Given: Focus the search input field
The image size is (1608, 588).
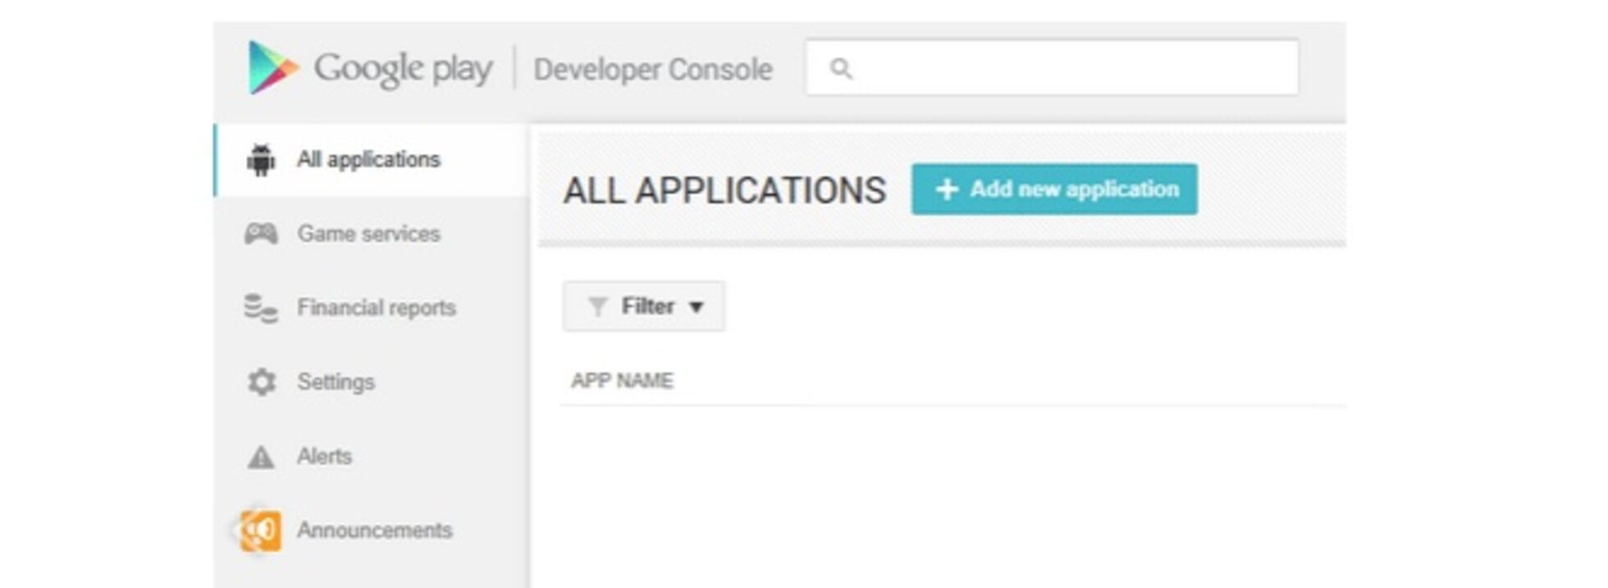Looking at the screenshot, I should pyautogui.click(x=1052, y=67).
